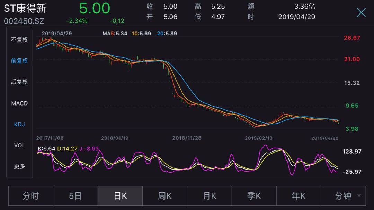Open 更多 indicators list
This screenshot has width=374, height=210.
pos(19,166)
